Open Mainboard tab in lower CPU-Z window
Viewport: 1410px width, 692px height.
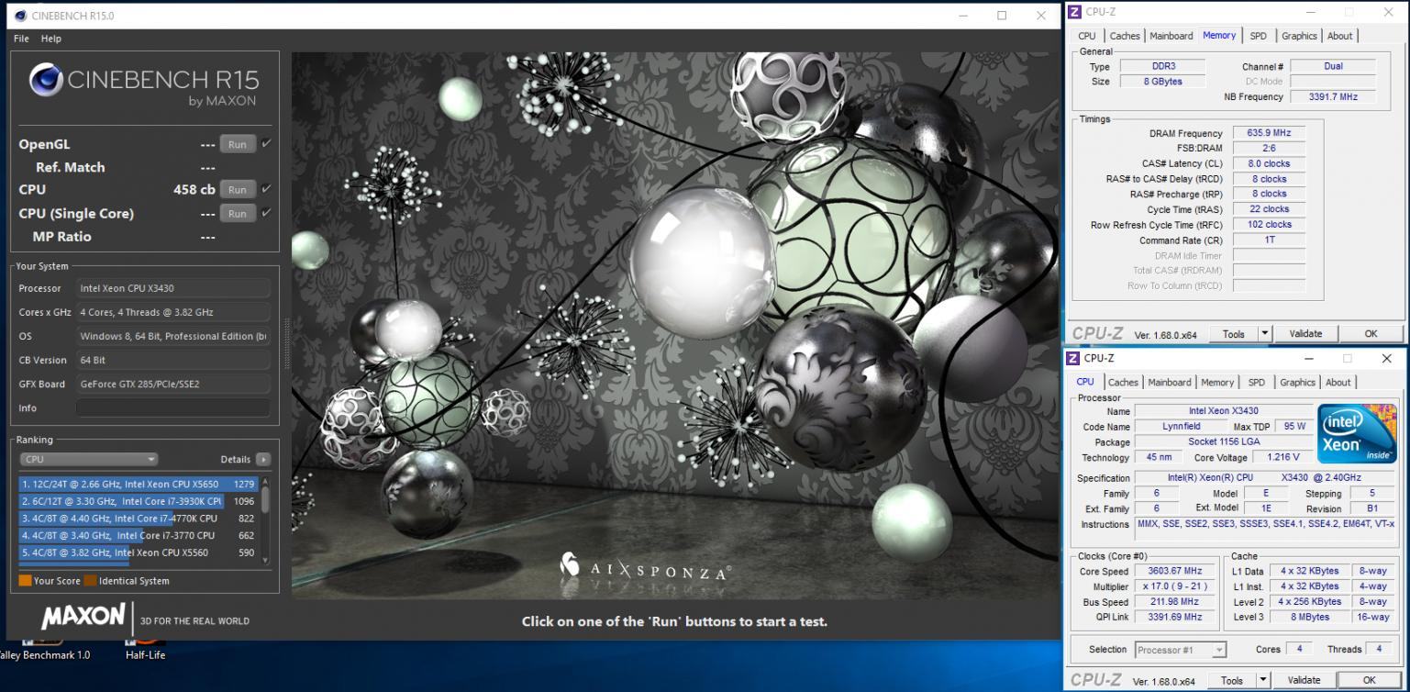(x=1170, y=383)
